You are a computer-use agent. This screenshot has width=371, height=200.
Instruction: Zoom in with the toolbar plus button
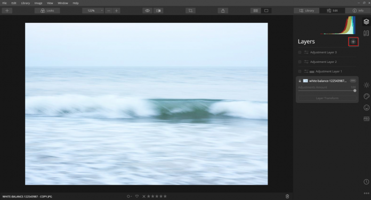click(116, 11)
